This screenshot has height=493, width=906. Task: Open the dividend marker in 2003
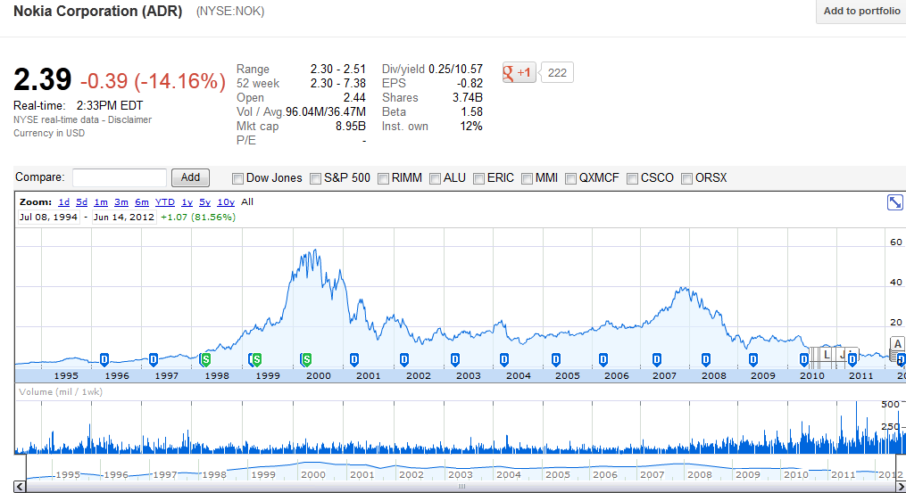tap(455, 359)
